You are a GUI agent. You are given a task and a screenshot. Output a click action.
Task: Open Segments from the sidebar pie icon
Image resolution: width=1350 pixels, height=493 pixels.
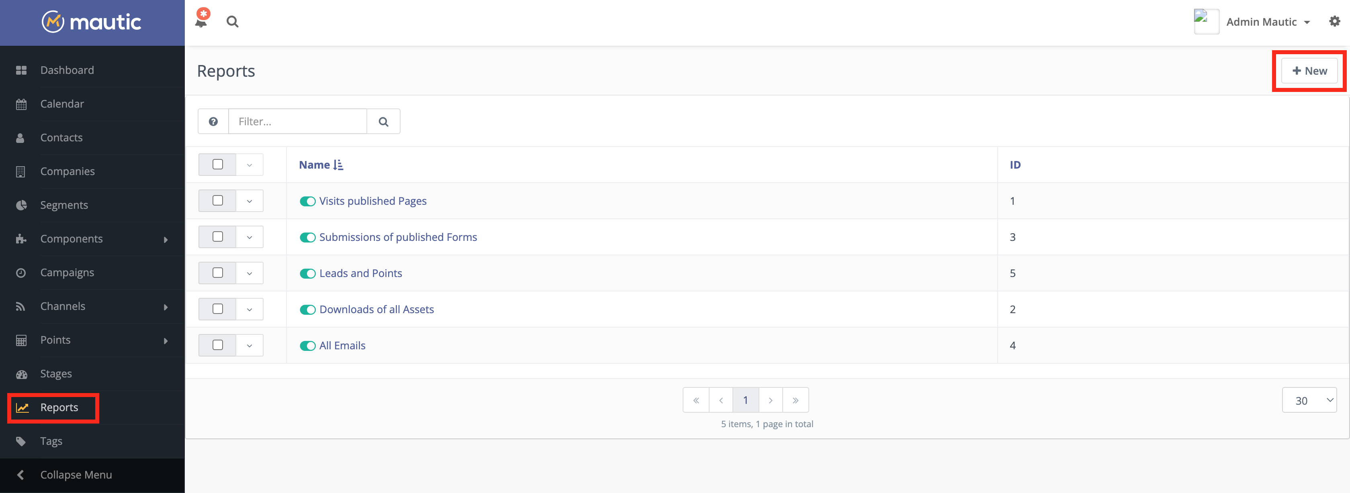click(x=21, y=205)
